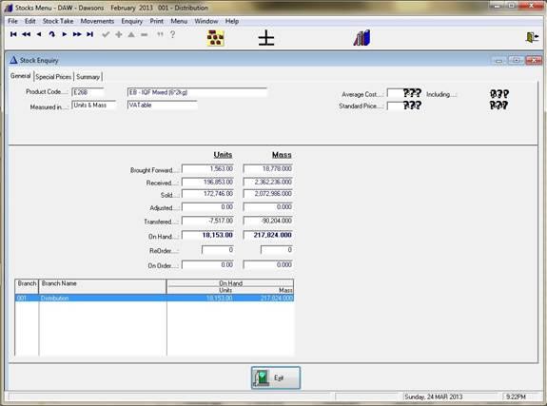Jump forward several records (double right arrow)
This screenshot has width=547, height=406.
77,34
